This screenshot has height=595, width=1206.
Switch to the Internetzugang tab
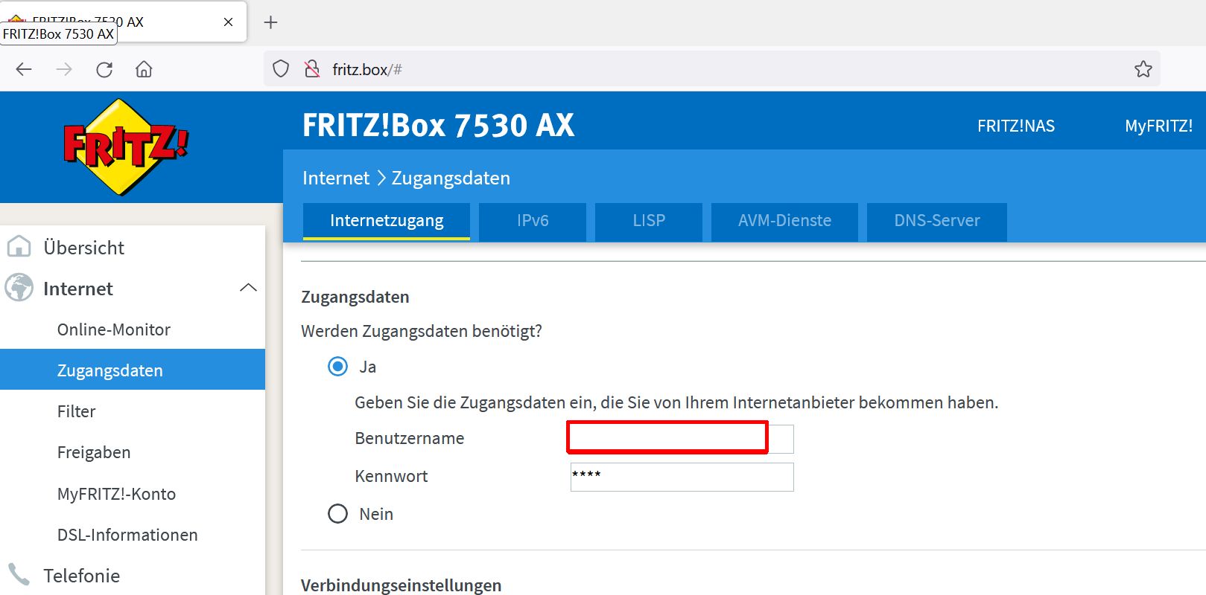click(x=387, y=221)
